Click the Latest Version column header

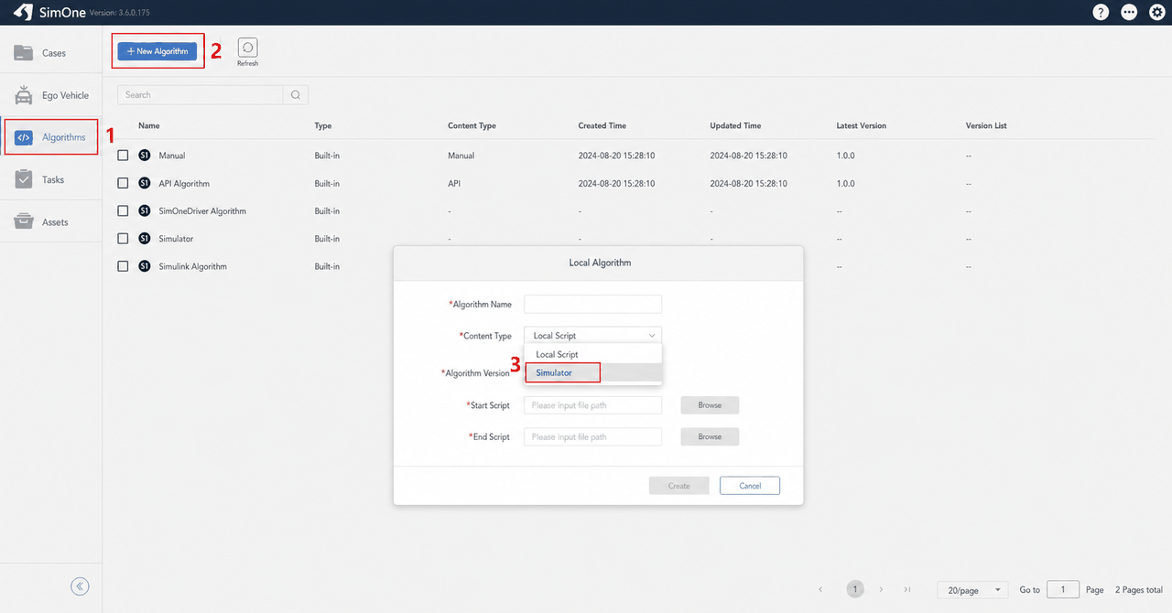[x=862, y=125]
